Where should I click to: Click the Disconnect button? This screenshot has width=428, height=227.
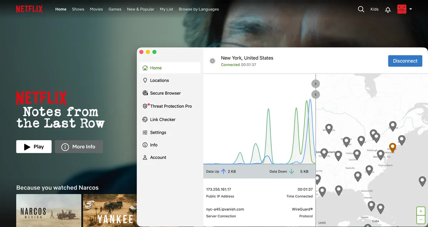point(405,61)
